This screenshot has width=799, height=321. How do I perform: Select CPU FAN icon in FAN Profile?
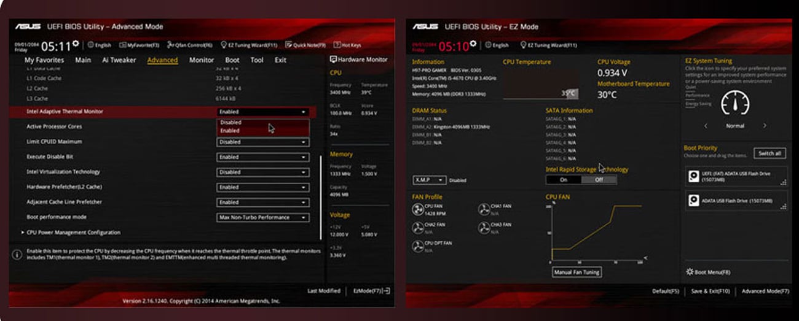coord(417,210)
